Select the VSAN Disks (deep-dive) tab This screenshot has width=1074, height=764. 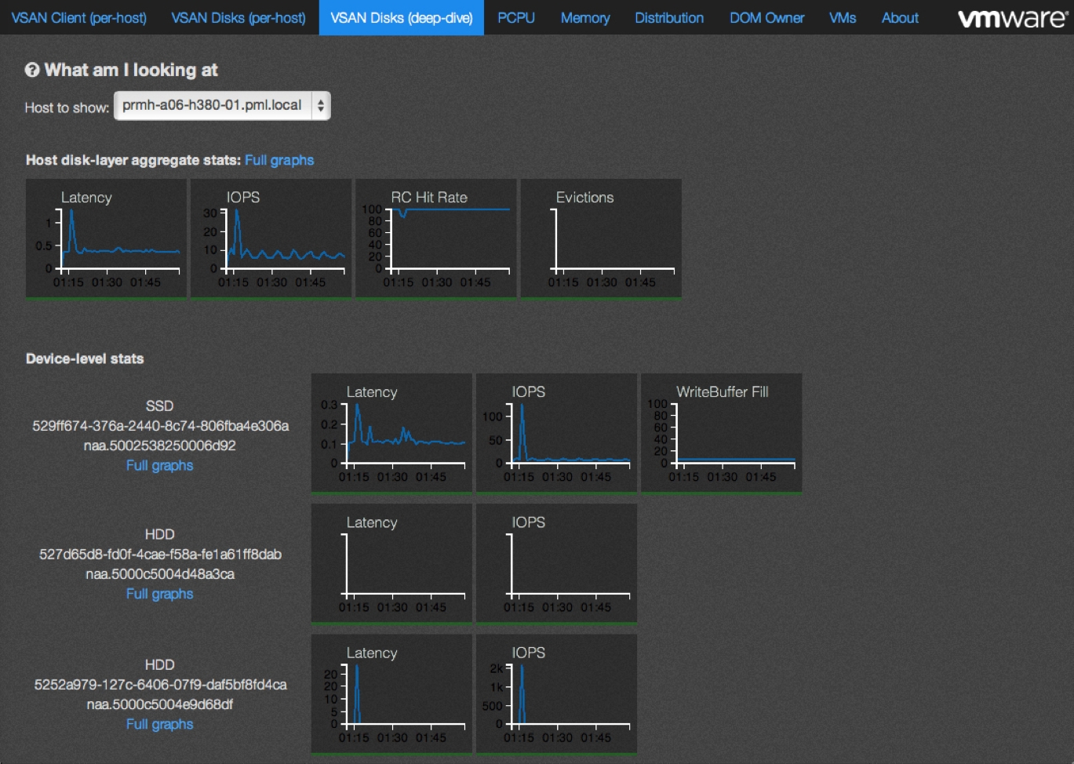(402, 17)
